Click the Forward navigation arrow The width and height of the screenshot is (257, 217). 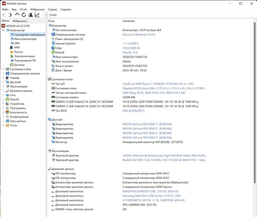pos(10,15)
